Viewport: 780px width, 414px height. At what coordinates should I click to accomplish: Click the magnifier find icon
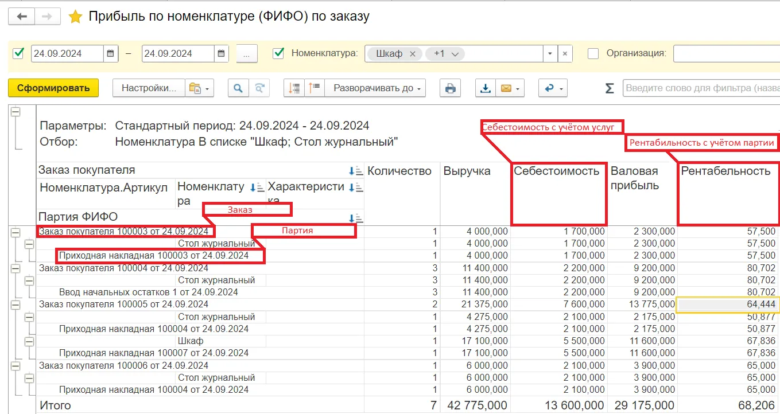[x=238, y=88]
